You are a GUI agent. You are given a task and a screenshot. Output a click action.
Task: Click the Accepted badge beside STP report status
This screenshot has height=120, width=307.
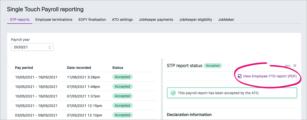(213, 66)
